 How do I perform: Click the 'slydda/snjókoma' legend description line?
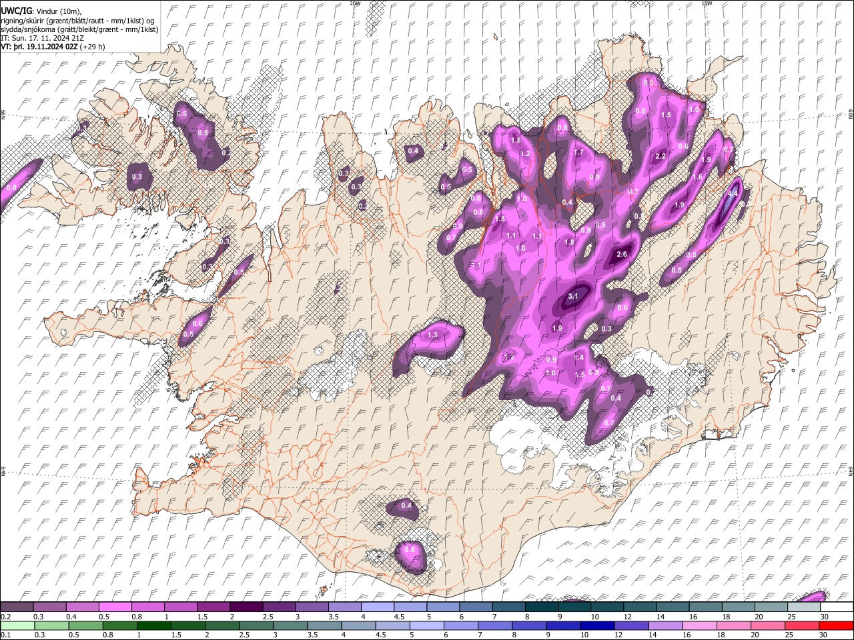[x=79, y=29]
